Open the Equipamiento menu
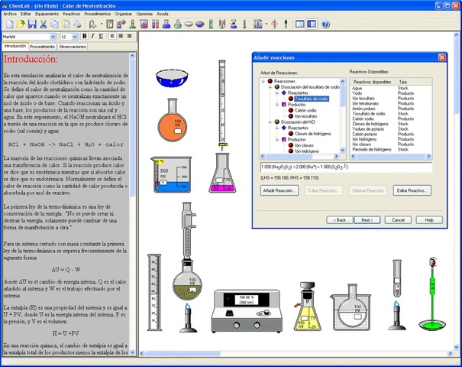This screenshot has width=462, height=367. point(47,14)
